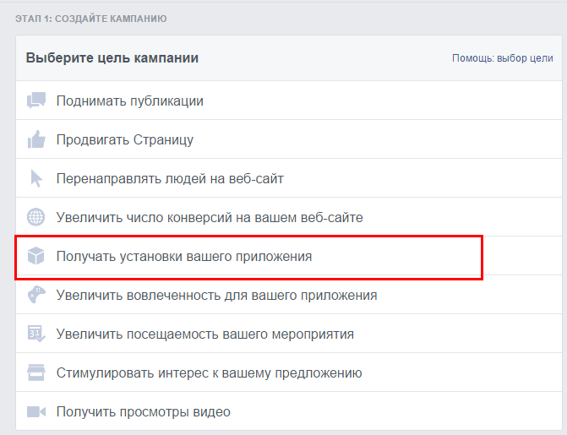Image resolution: width=567 pixels, height=435 pixels.
Task: Click the thumbs-up icon for Продвигать Страницу
Action: click(36, 139)
